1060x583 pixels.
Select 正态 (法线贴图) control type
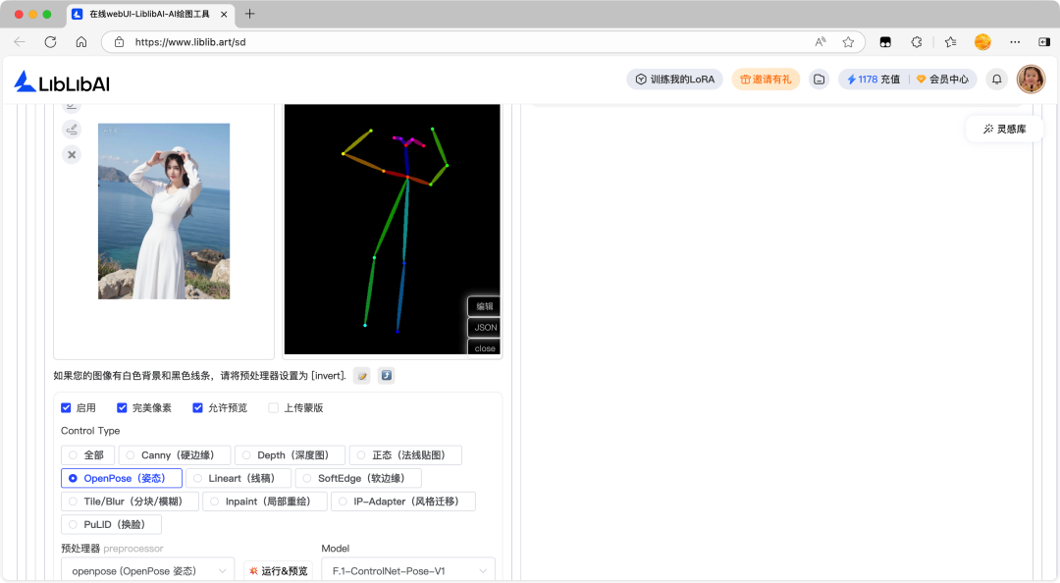tap(405, 455)
